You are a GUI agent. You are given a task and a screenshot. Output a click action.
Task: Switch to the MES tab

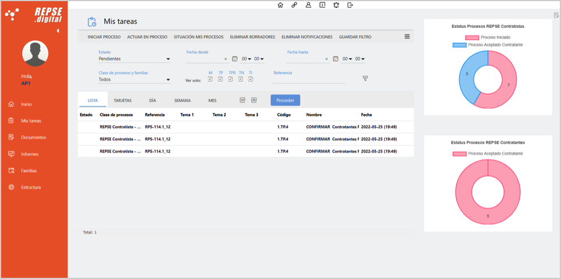click(x=212, y=101)
